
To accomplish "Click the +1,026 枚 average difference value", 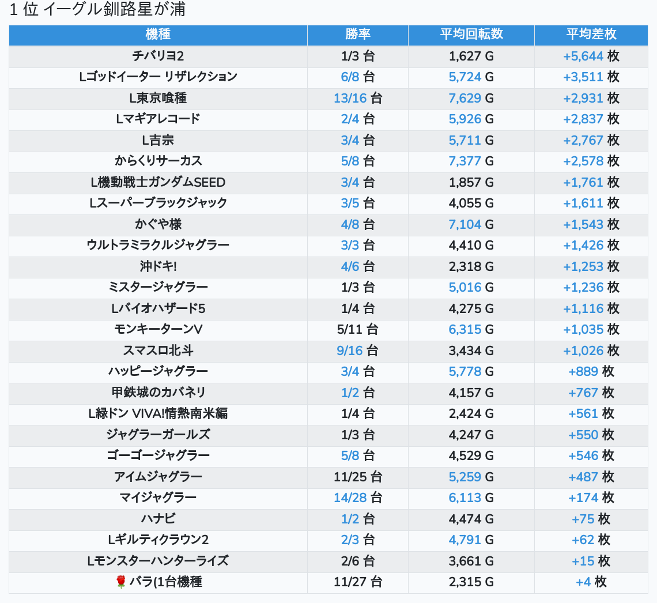I will (x=591, y=351).
